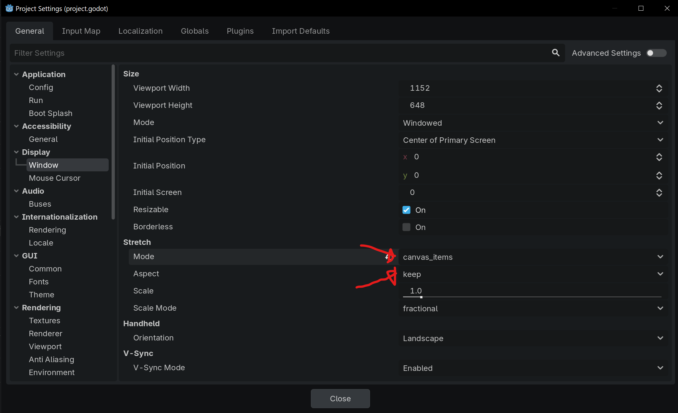The height and width of the screenshot is (413, 678).
Task: Click the Godot logo in title bar
Action: coord(9,8)
